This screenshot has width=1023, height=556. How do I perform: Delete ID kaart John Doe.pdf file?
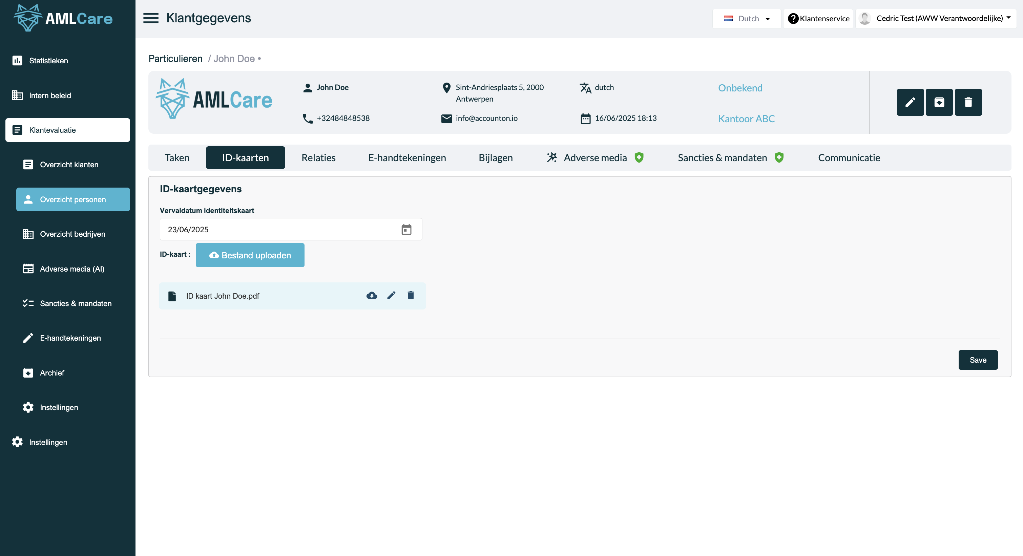[411, 295]
